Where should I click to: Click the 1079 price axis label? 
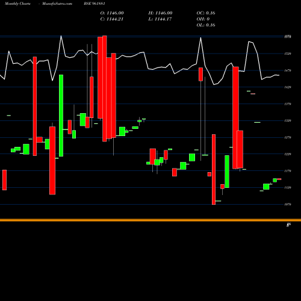pyautogui.click(x=288, y=205)
